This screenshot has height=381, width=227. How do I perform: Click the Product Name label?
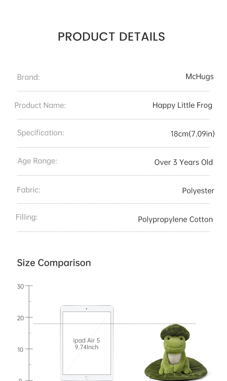40,105
